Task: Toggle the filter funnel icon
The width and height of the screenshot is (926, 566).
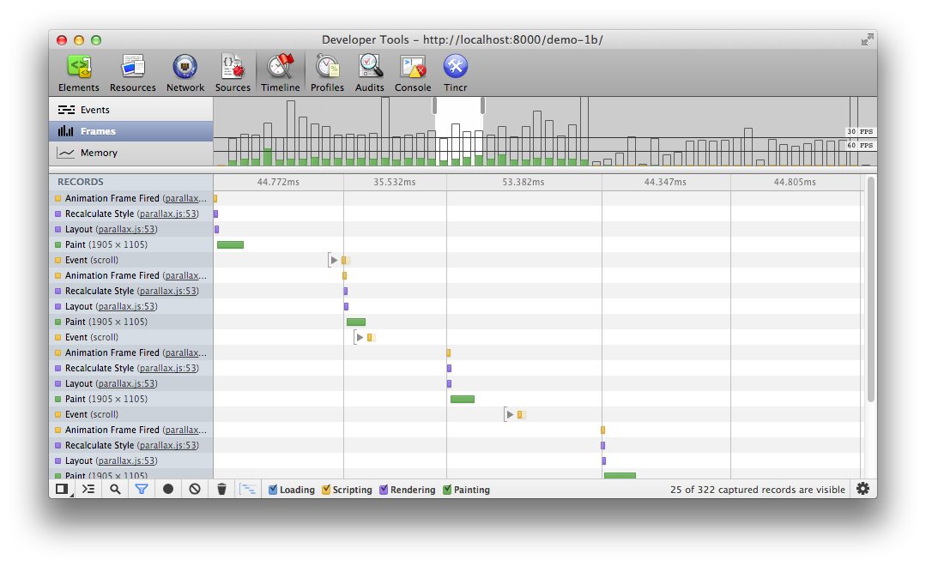Action: (x=142, y=489)
